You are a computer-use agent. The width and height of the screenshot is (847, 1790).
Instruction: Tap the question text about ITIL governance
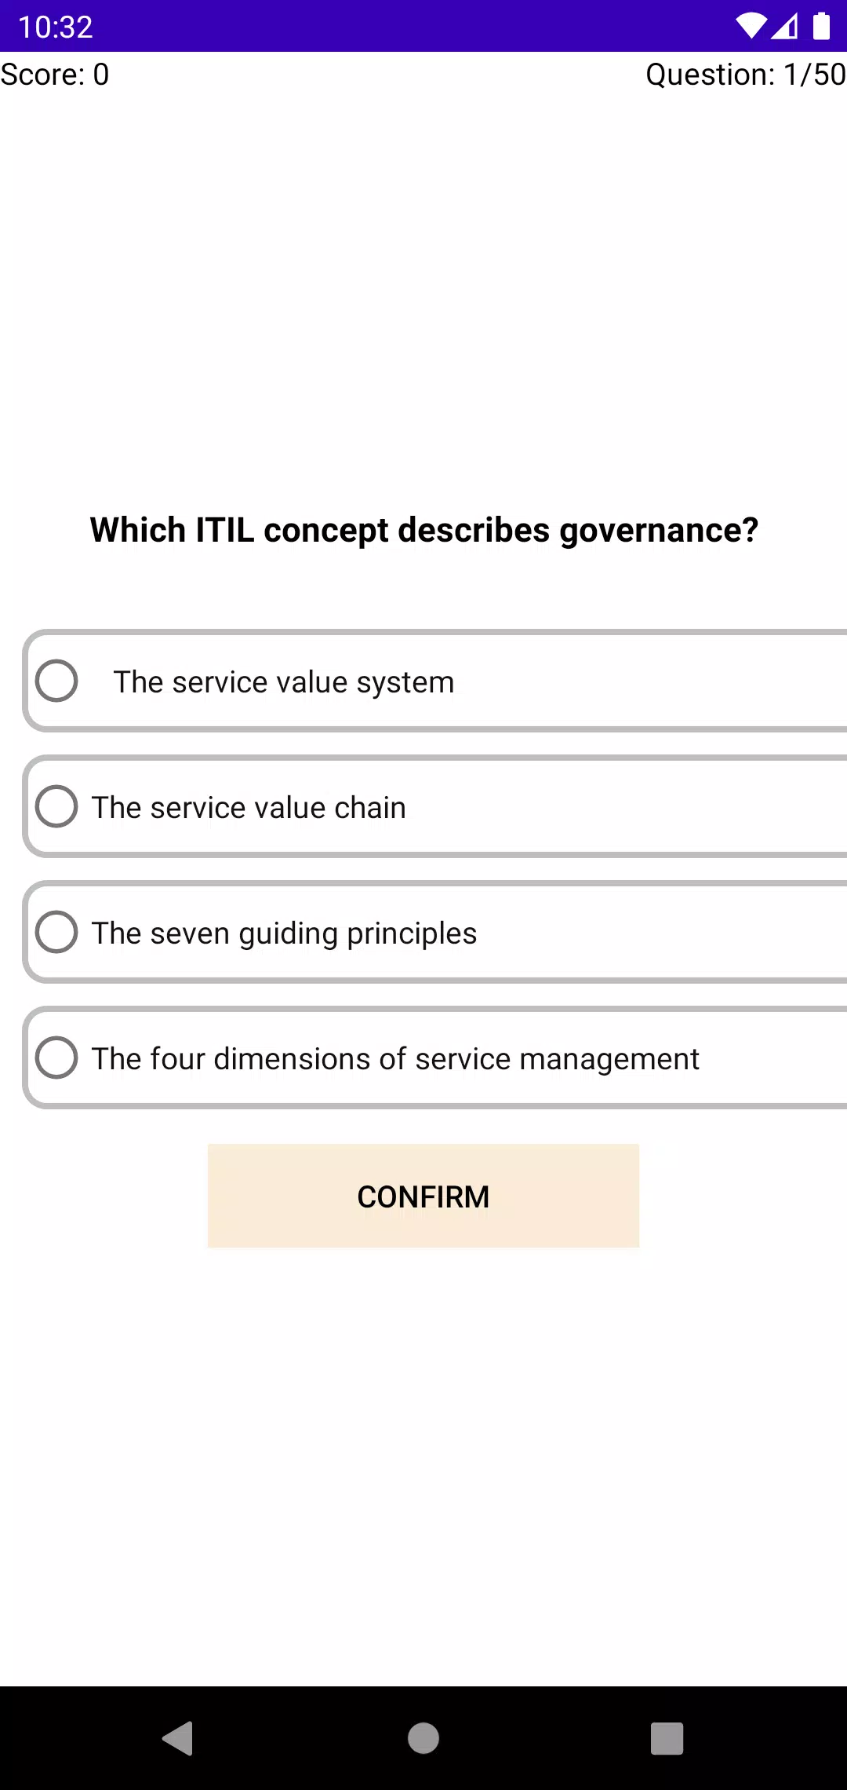(x=423, y=530)
